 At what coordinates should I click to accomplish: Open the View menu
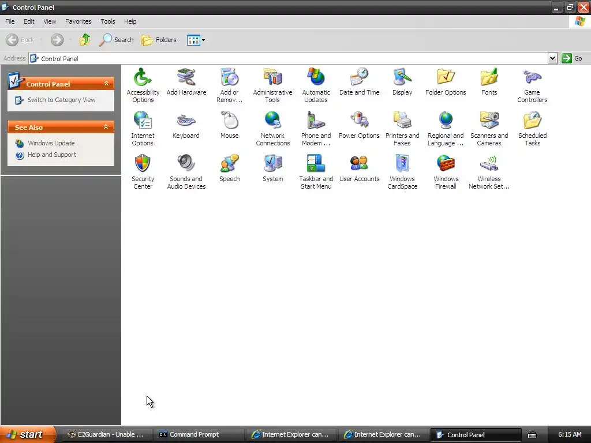(50, 21)
